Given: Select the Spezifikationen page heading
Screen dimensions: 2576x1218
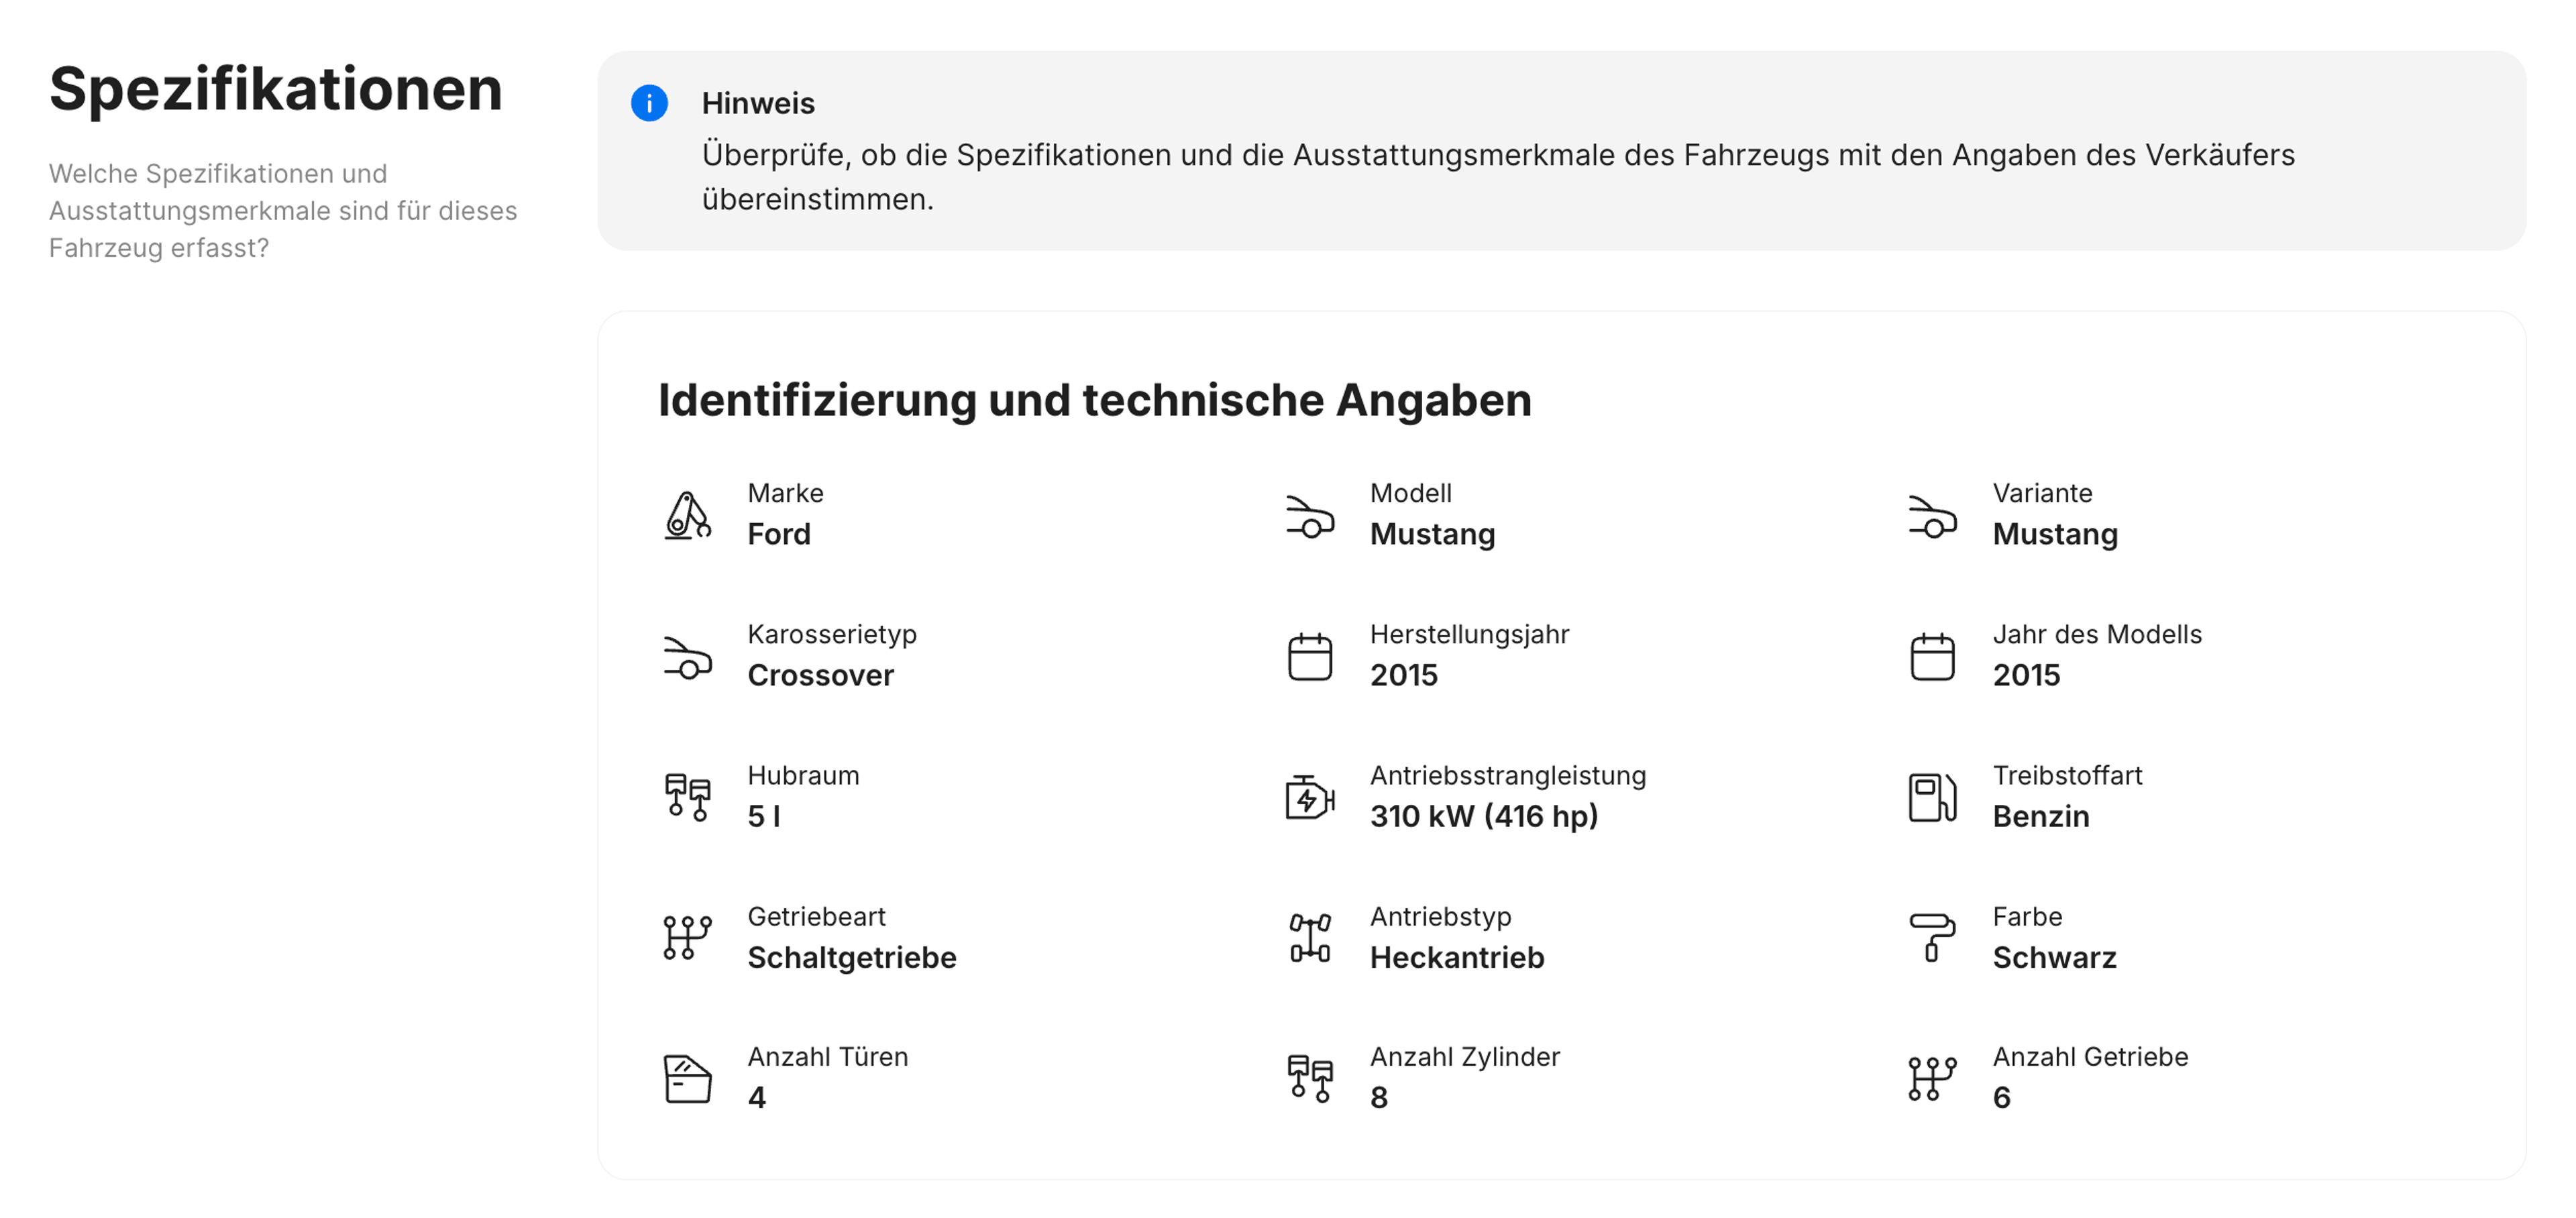Looking at the screenshot, I should (x=276, y=89).
